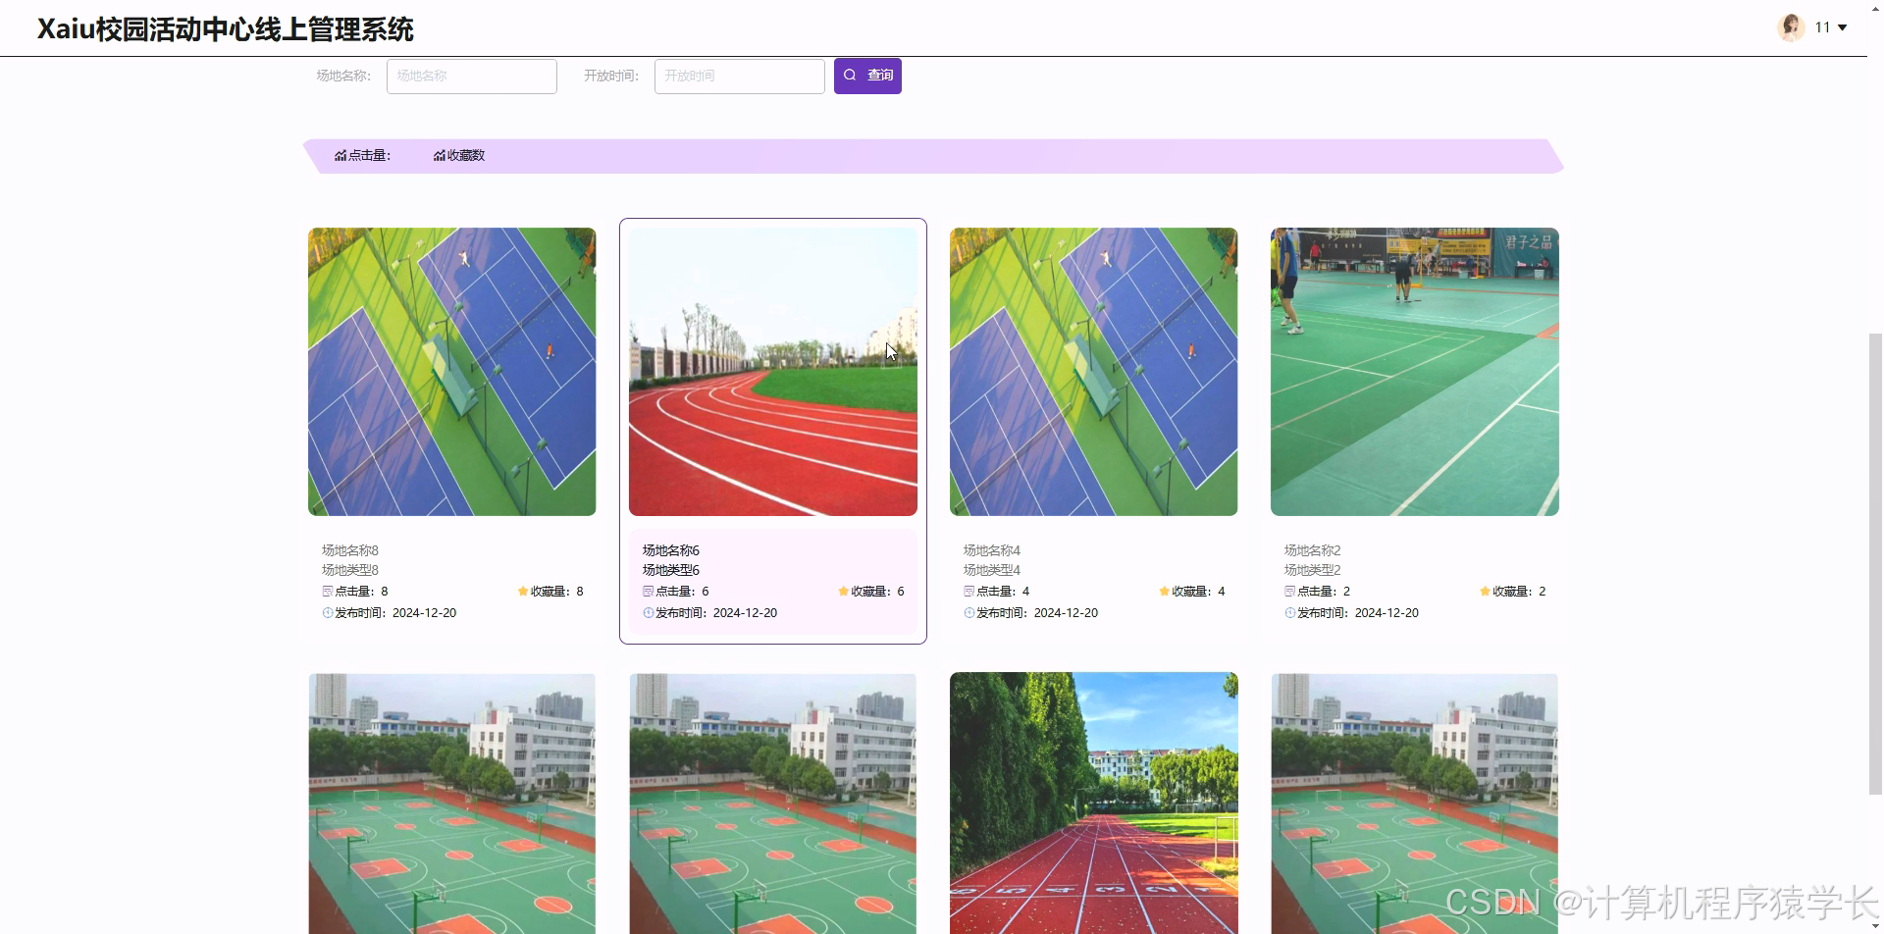Click the magnifier icon in the 查询 button
The image size is (1884, 934).
tap(850, 75)
